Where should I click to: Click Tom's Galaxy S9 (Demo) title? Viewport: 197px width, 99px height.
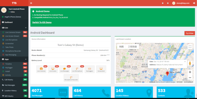tap(71, 45)
